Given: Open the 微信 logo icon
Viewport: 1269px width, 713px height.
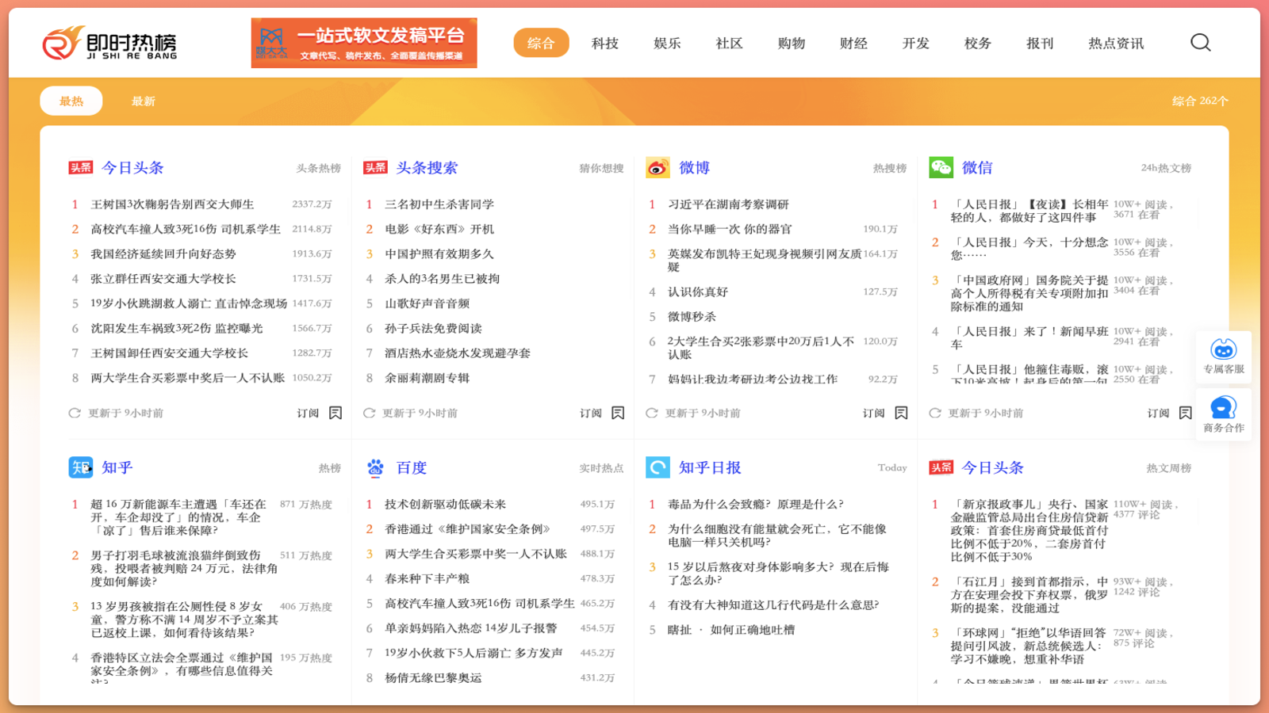Looking at the screenshot, I should (x=941, y=167).
